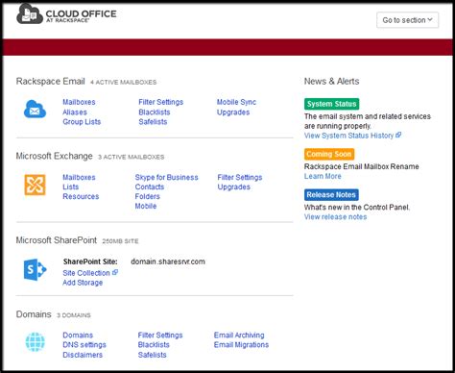Open DNS settings link

pyautogui.click(x=84, y=345)
